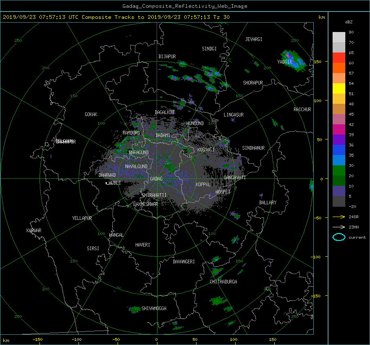
Task: Click the KARWAR city label
Action: point(34,230)
